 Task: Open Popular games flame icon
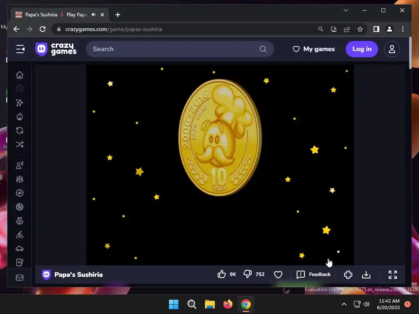[x=20, y=117]
